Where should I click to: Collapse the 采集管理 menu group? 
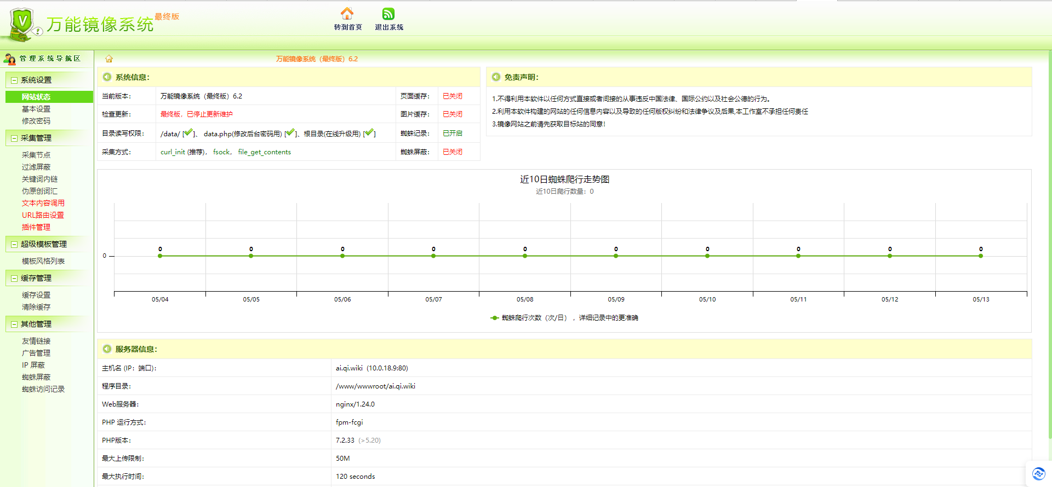(x=14, y=138)
